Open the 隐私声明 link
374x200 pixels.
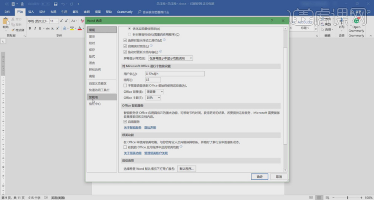pos(150,127)
